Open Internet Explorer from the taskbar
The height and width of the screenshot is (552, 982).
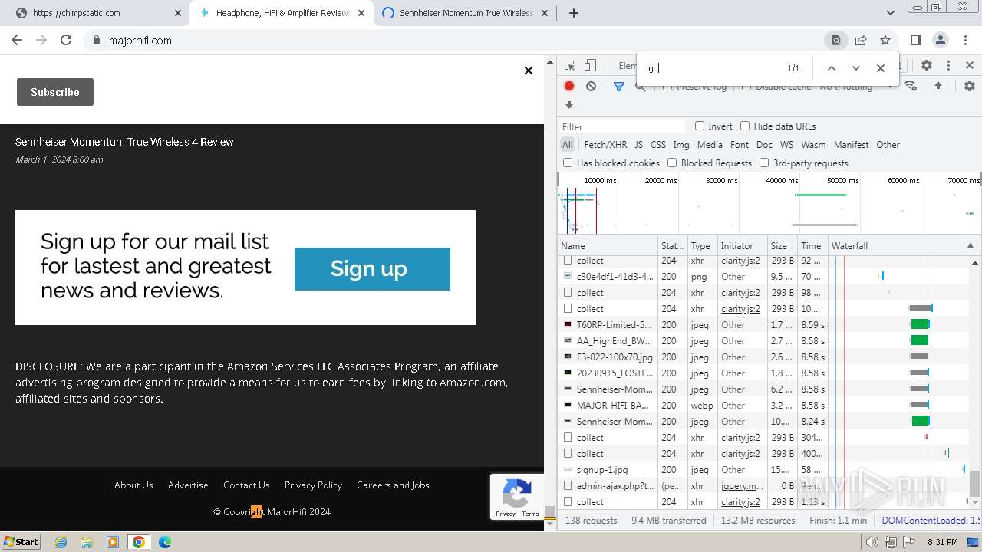(x=61, y=542)
